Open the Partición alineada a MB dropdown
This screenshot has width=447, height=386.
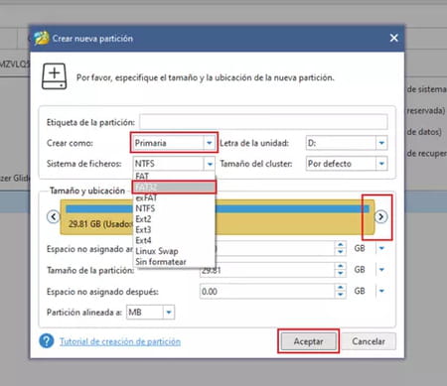pos(169,313)
